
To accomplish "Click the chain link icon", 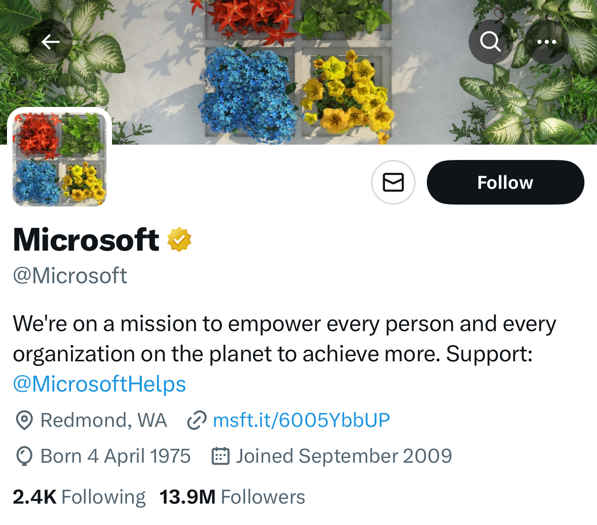I will coord(197,420).
